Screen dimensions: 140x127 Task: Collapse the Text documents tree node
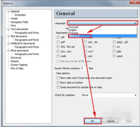[8, 29]
